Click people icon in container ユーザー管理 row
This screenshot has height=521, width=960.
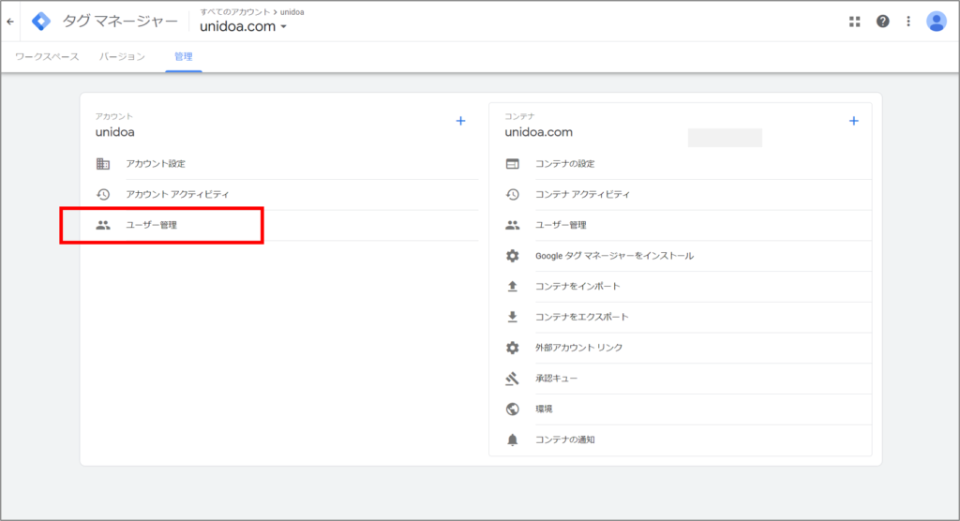pos(513,225)
